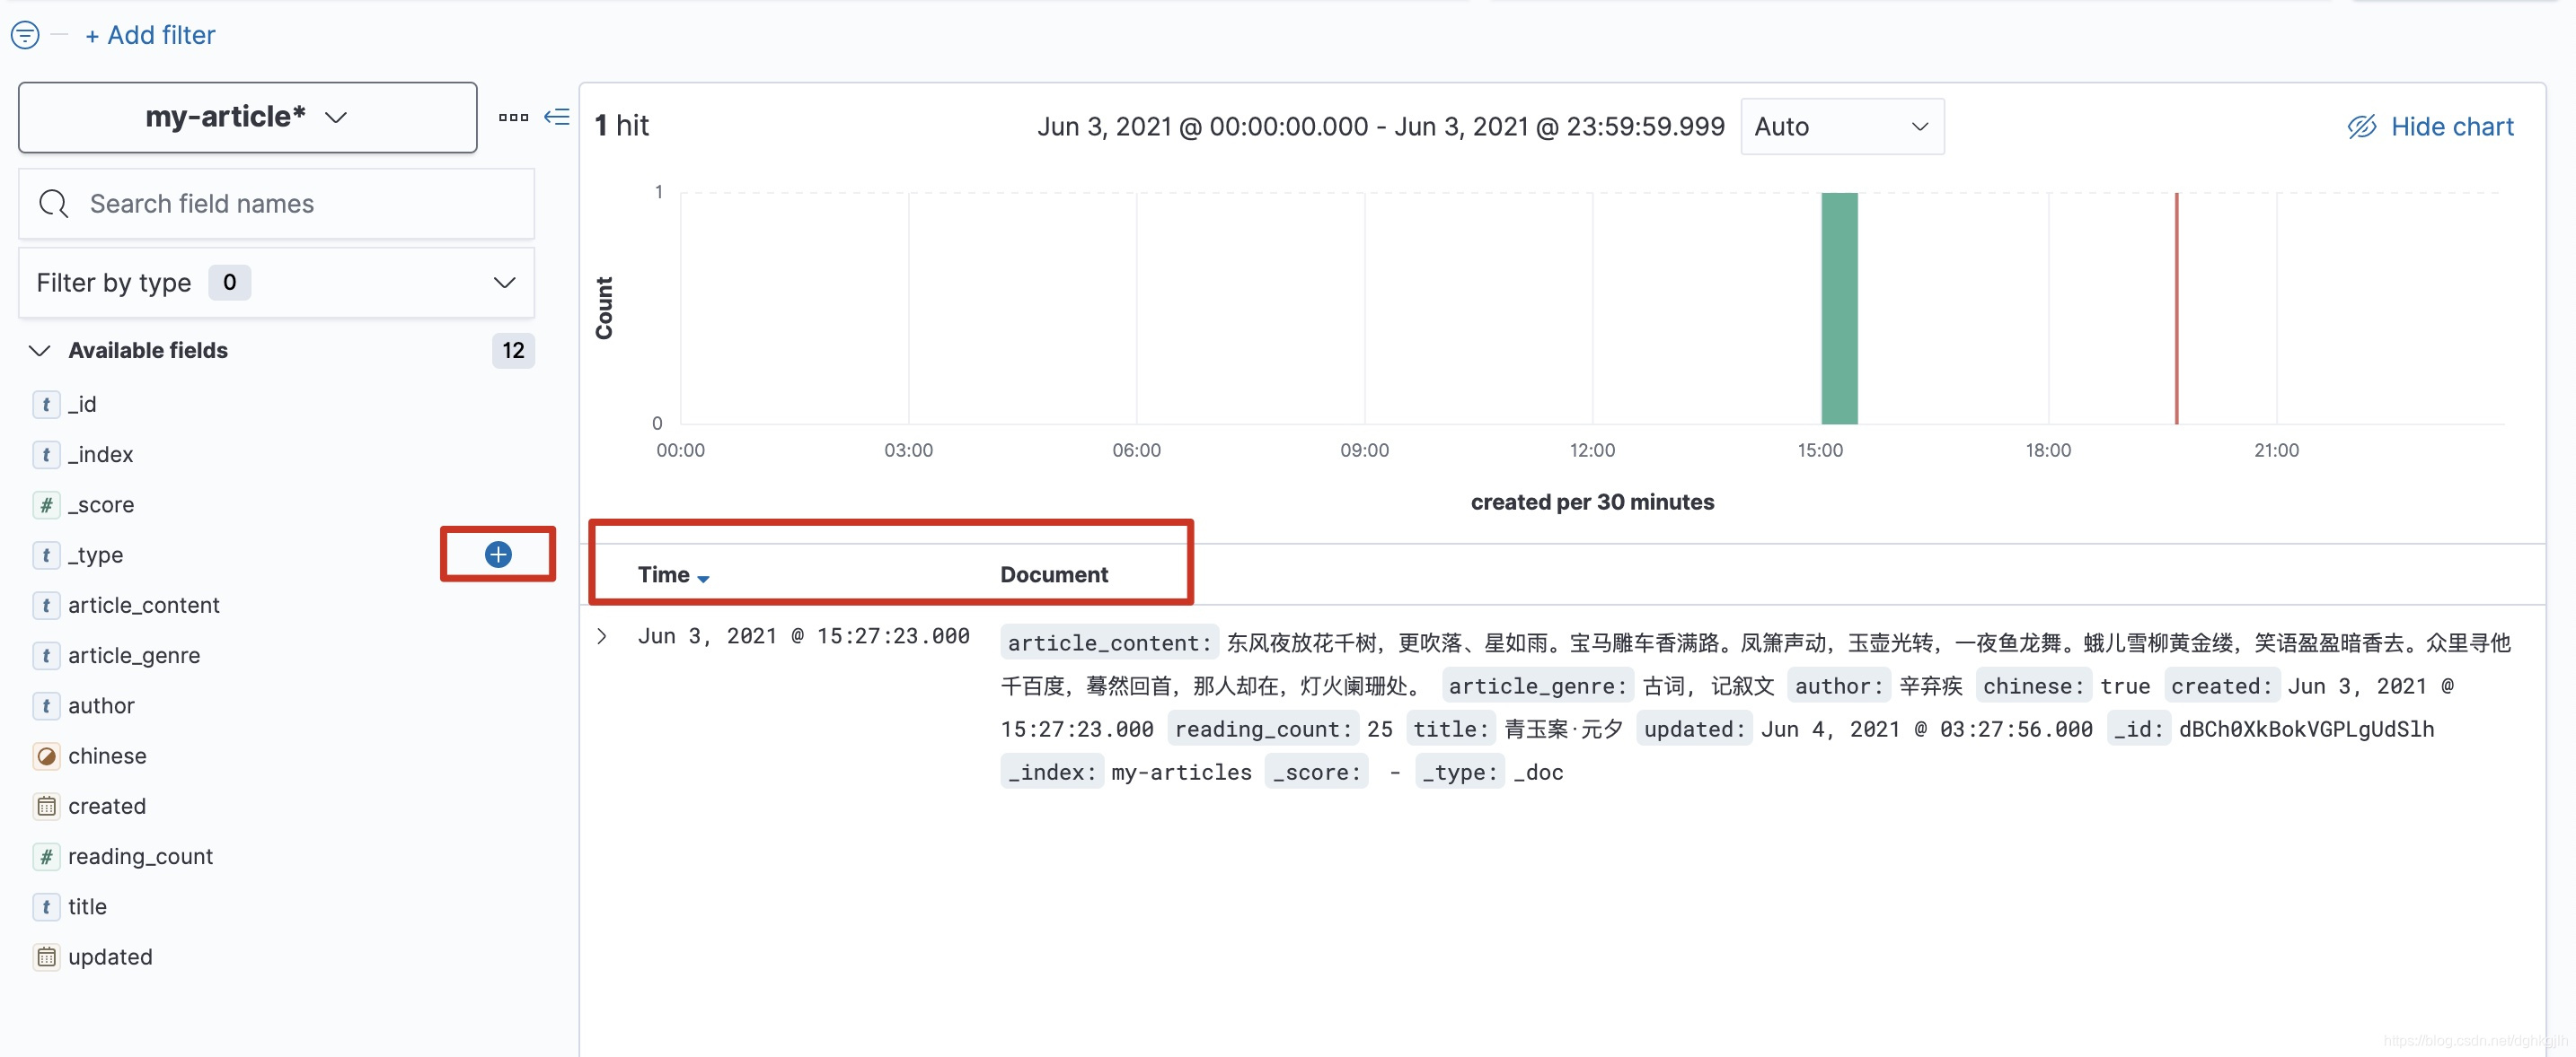Click the Document column header

click(1054, 574)
